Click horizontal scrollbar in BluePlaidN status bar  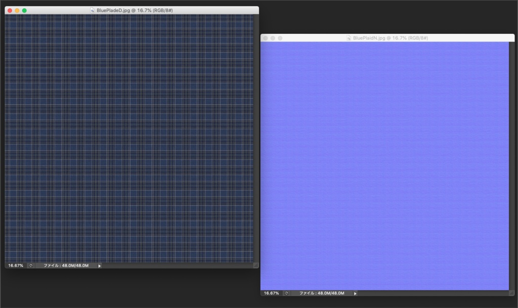[434, 293]
